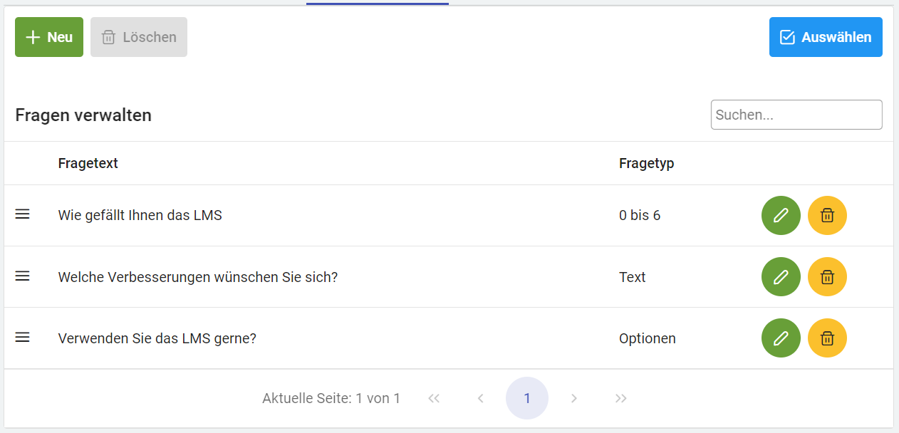Delete the 'Verwenden Sie das LMS gerne?' question
The image size is (899, 433).
827,338
